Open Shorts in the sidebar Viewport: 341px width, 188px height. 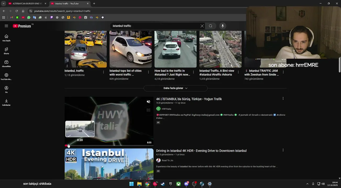click(x=6, y=51)
